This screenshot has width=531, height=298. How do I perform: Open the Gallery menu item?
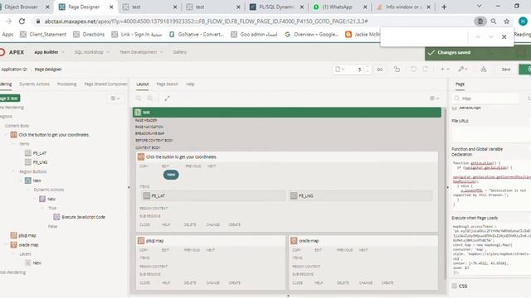[180, 52]
